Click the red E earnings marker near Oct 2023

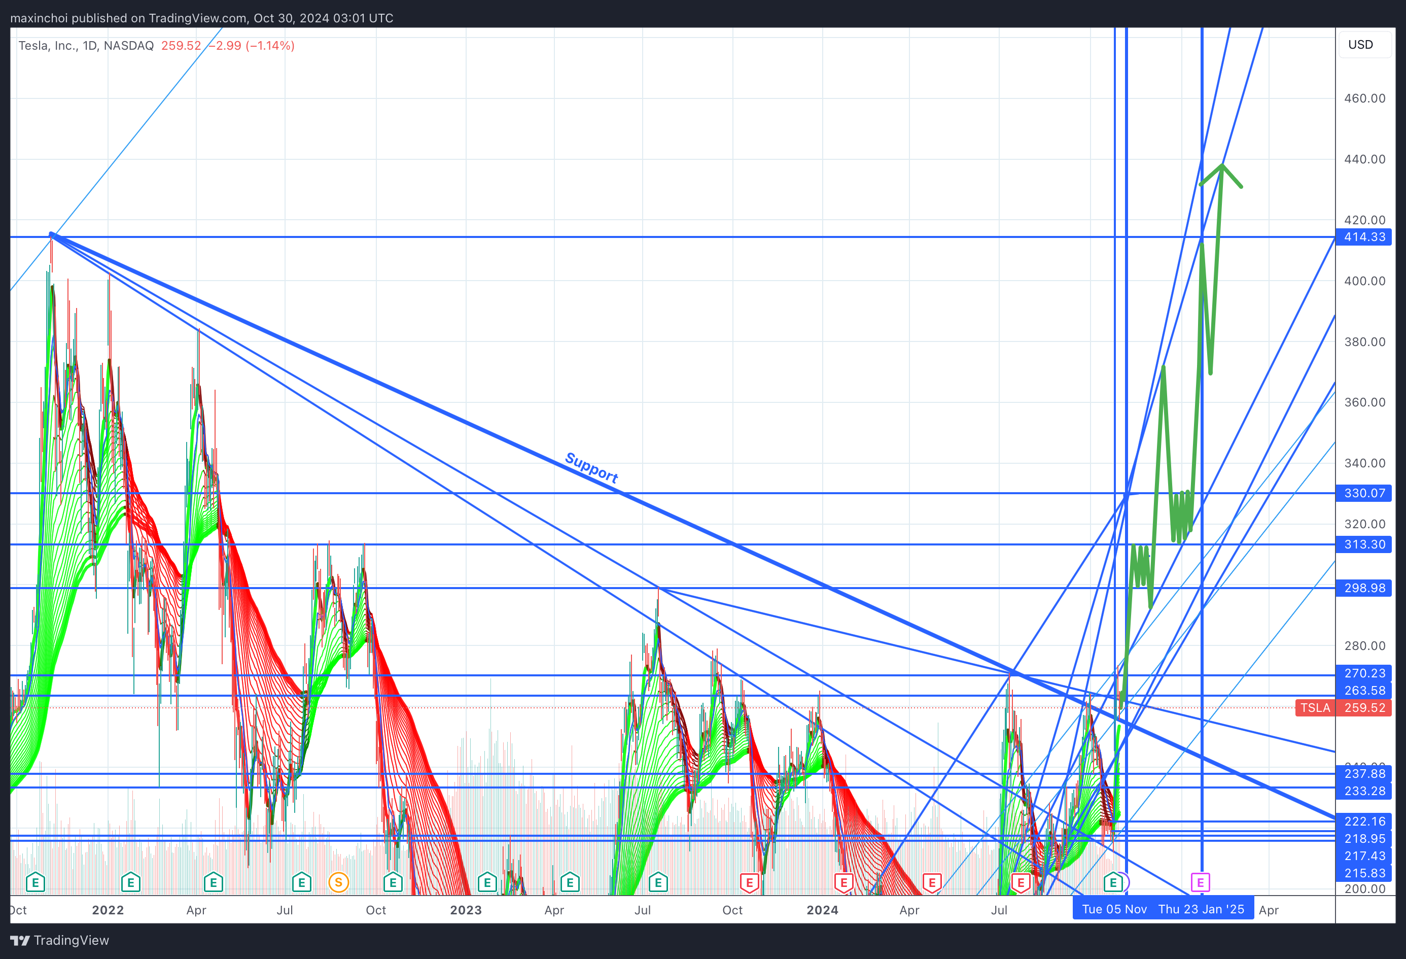coord(749,882)
